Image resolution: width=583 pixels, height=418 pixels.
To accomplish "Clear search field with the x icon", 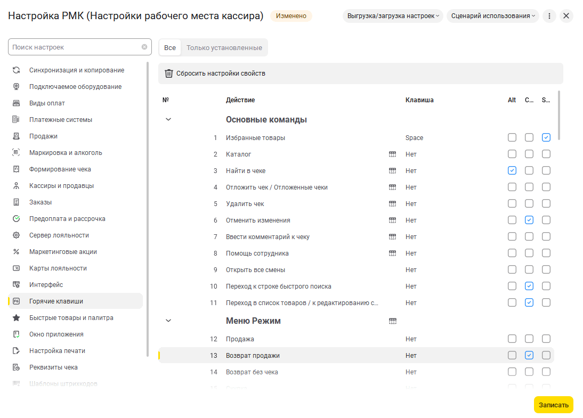I will point(144,47).
